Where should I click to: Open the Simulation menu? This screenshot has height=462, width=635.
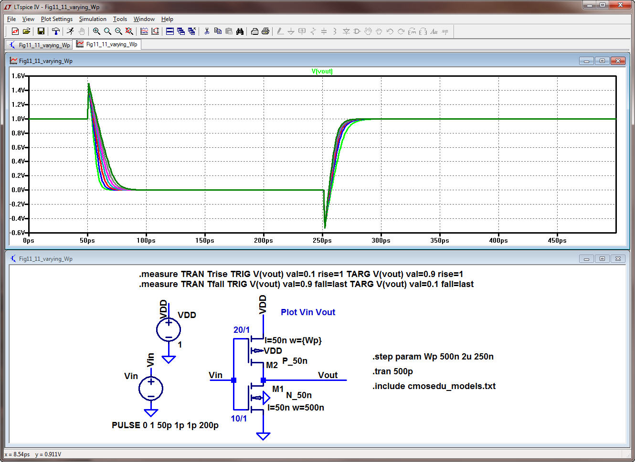(x=93, y=19)
